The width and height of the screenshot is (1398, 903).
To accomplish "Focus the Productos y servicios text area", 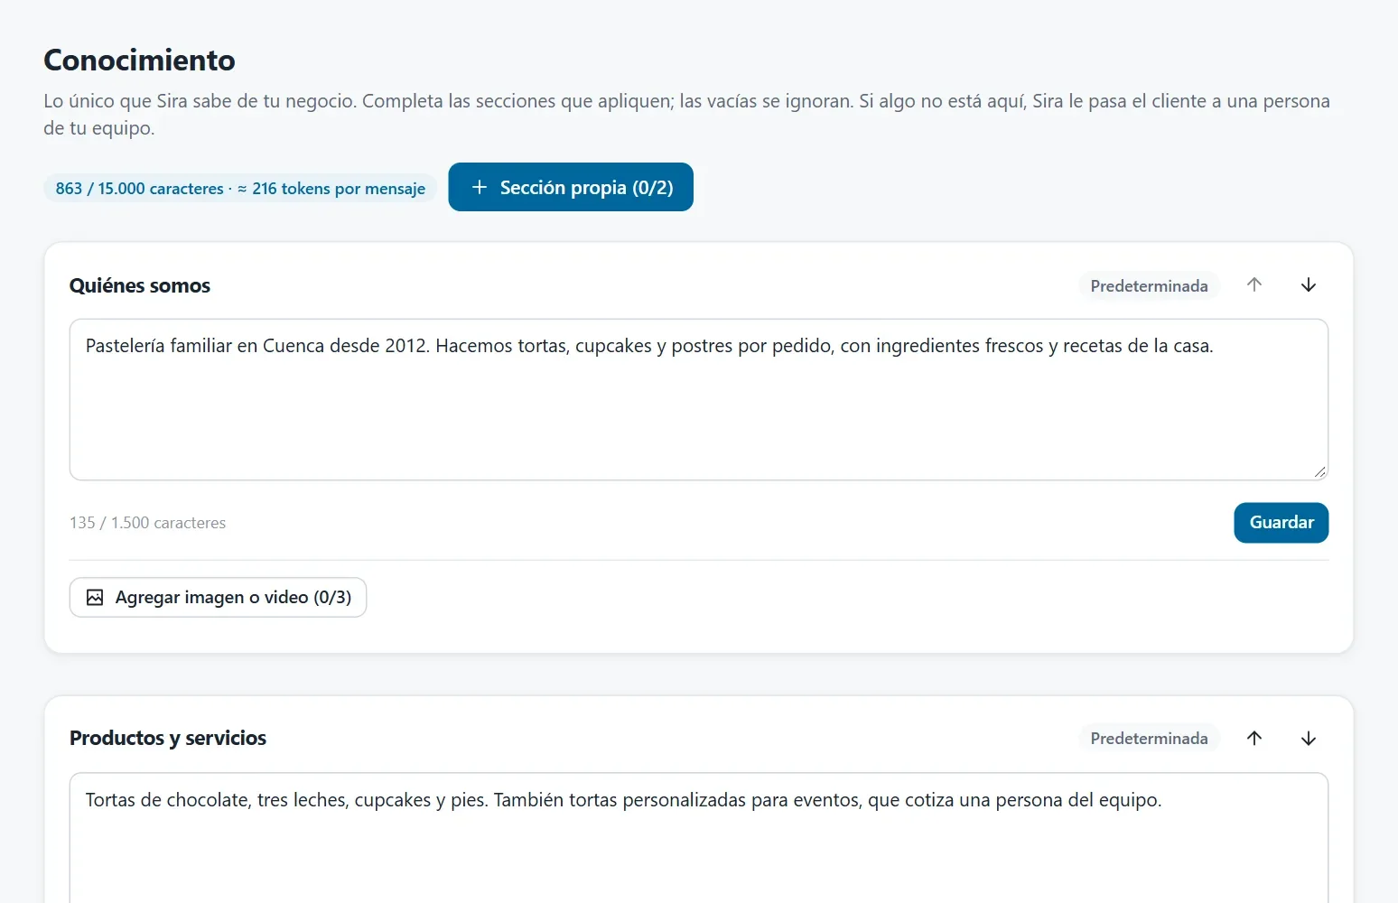I will pyautogui.click(x=698, y=837).
